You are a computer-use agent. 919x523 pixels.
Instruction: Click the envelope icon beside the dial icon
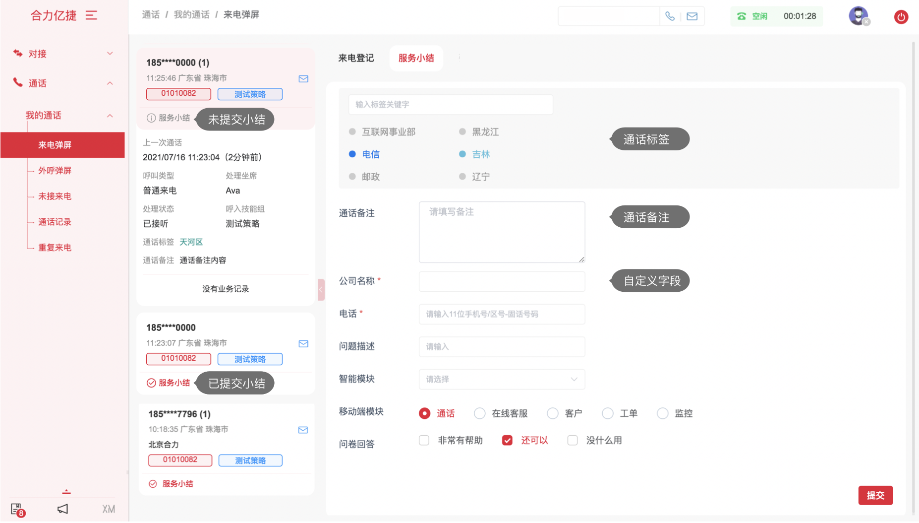tap(692, 16)
